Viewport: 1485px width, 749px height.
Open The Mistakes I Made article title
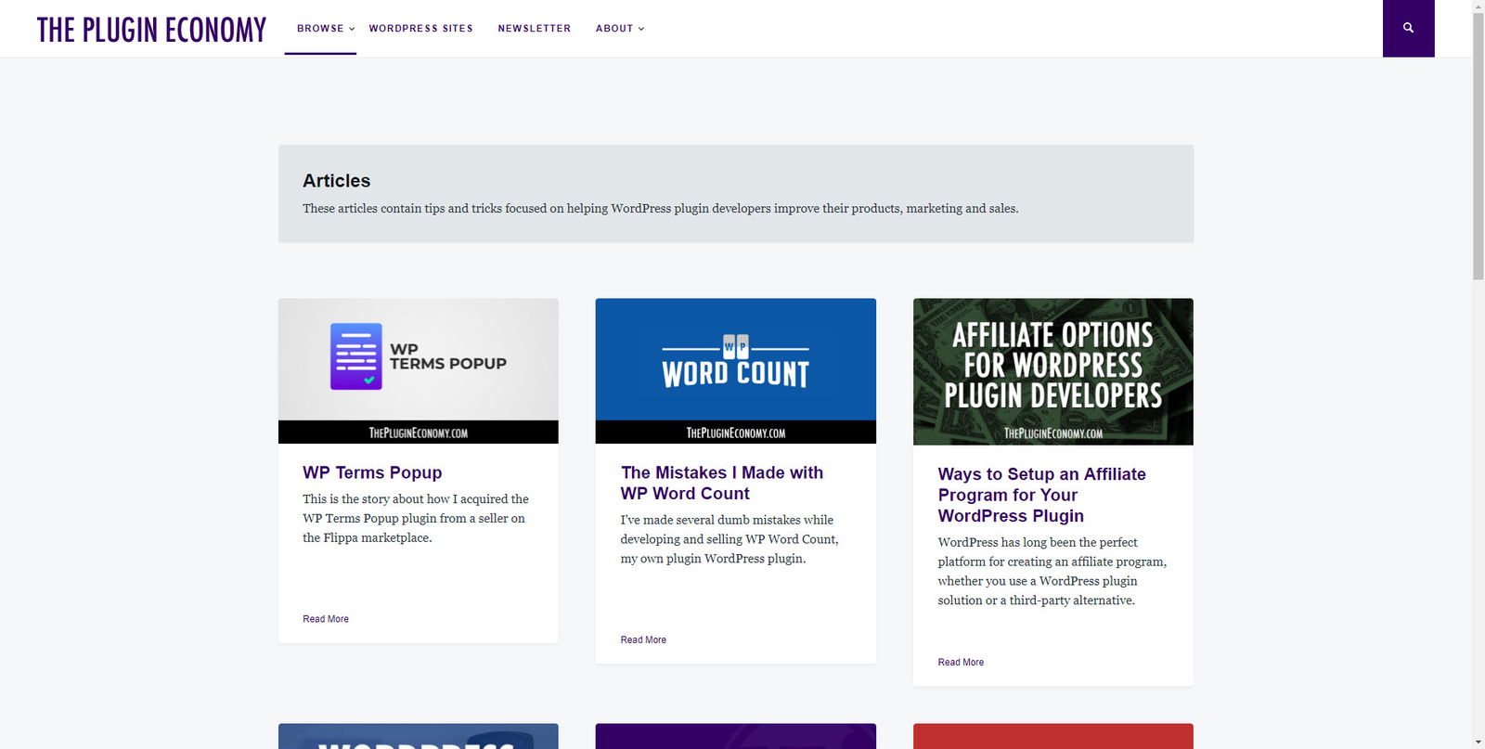[722, 483]
